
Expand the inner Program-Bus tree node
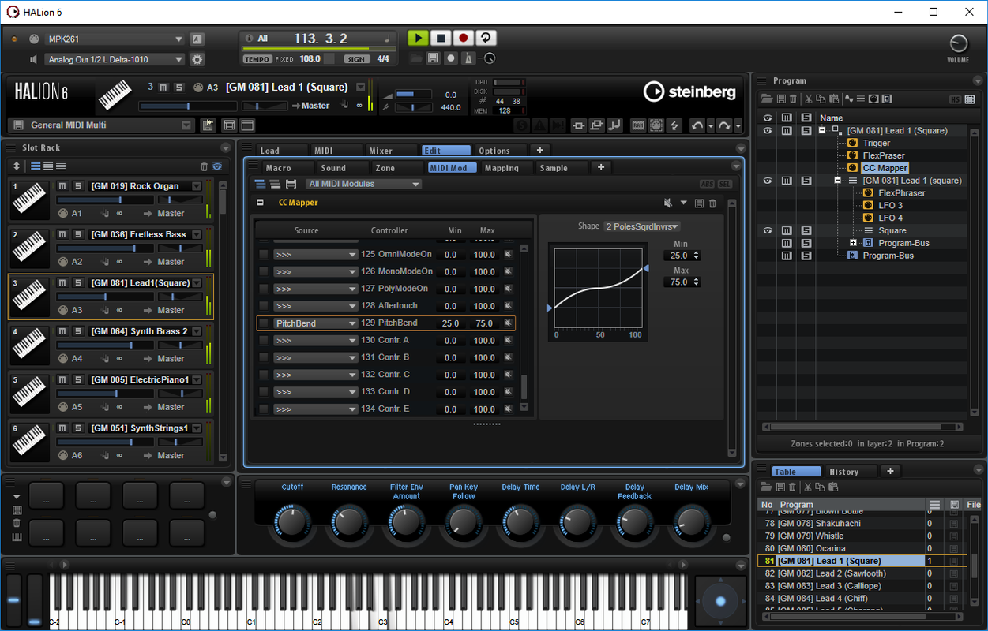point(853,243)
